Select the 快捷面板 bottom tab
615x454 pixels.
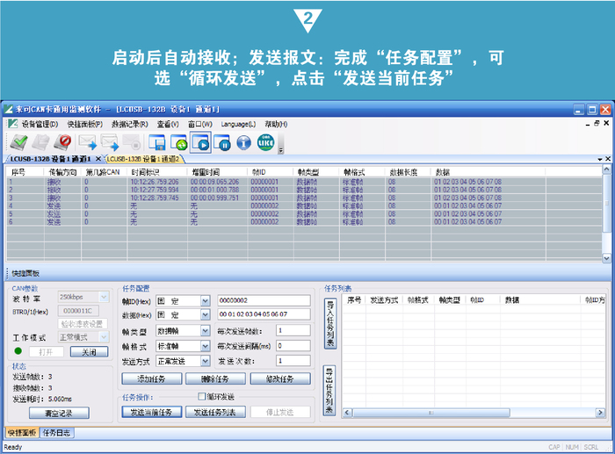tap(22, 433)
